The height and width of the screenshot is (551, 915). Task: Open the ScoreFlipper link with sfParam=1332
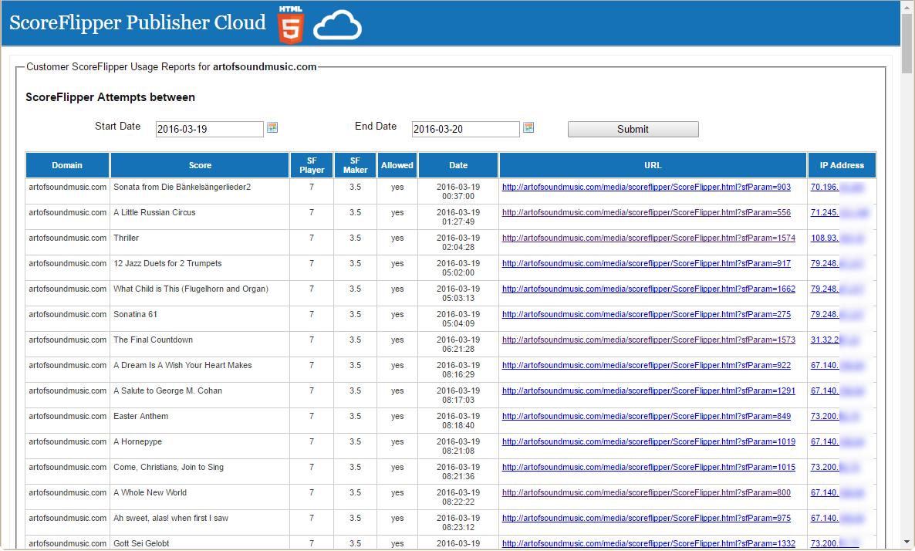[x=648, y=543]
